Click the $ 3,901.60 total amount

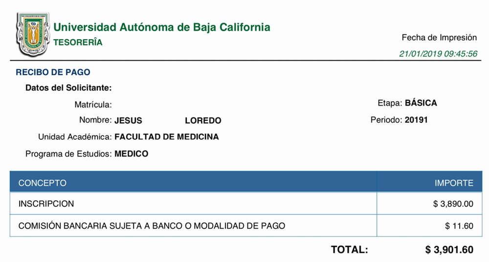coord(449,250)
